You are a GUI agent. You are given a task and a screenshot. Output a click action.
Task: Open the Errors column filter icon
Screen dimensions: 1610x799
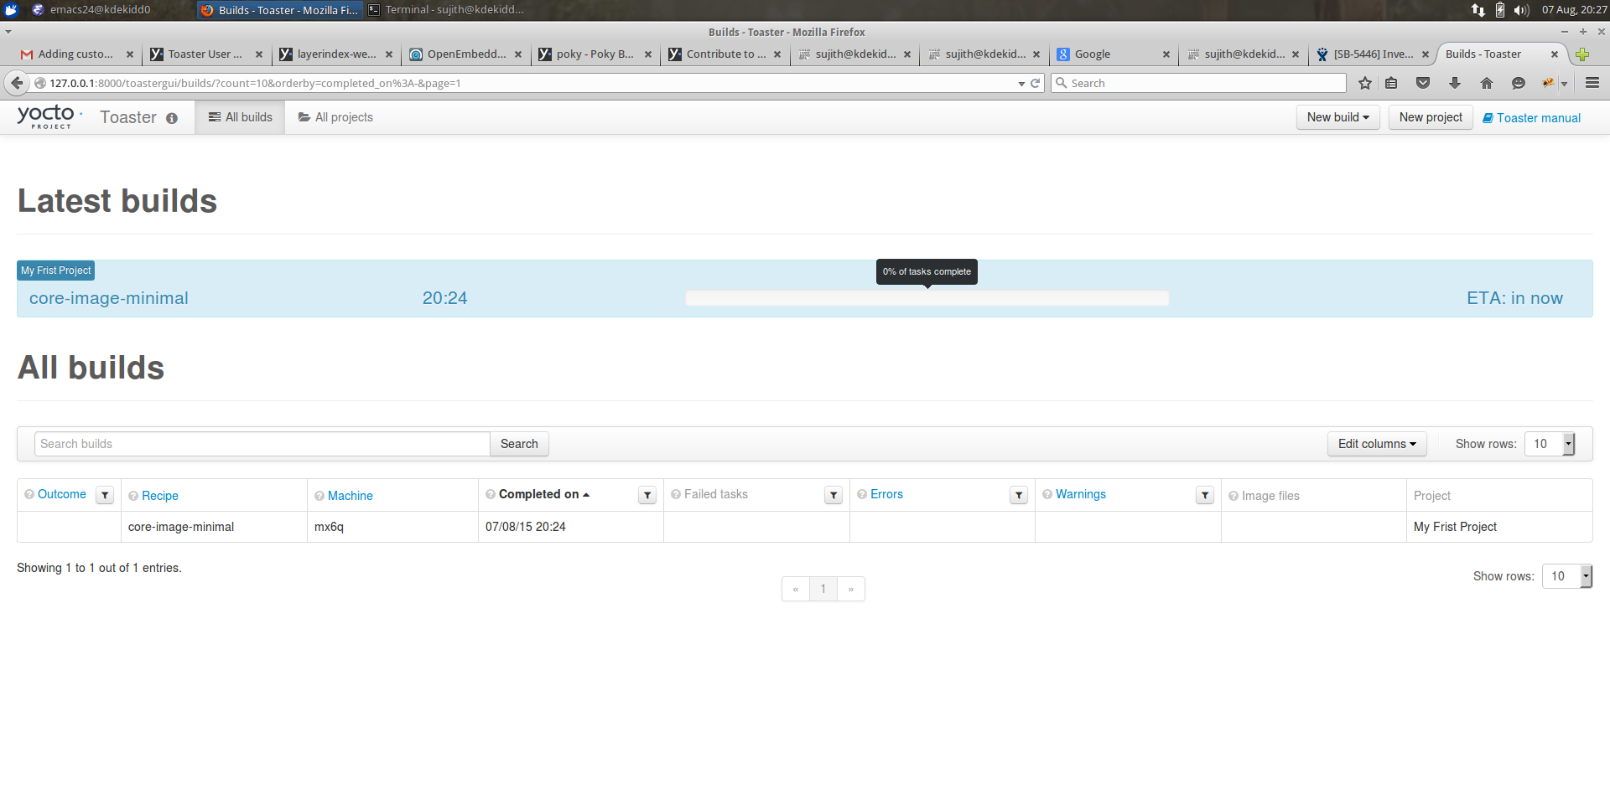tap(1019, 495)
